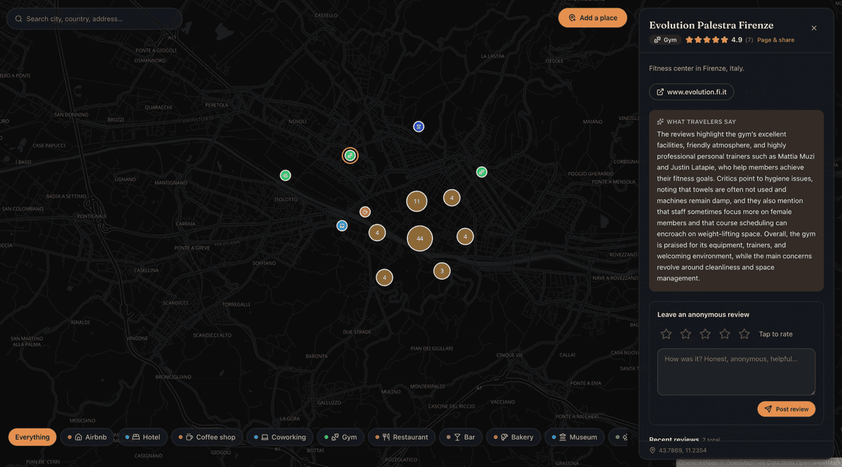Expand the cluster marker labeled 11
The height and width of the screenshot is (467, 842).
click(x=417, y=201)
